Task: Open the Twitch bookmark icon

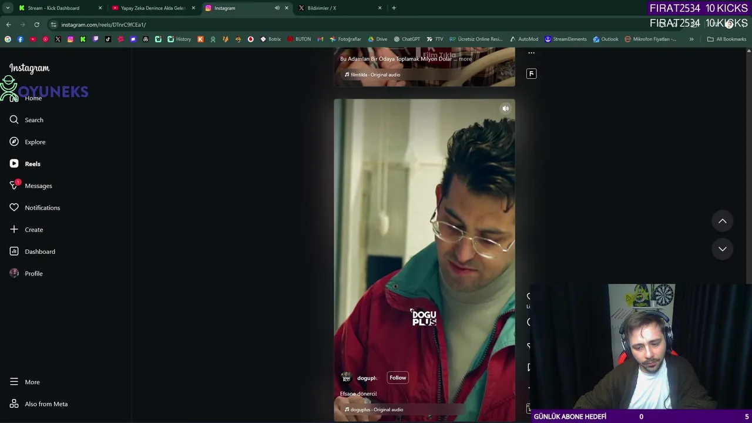Action: tap(95, 39)
